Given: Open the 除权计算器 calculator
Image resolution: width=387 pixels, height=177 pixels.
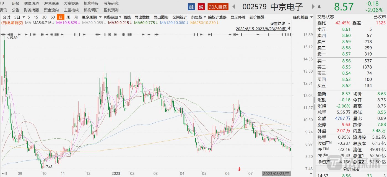Looking at the screenshot, I should pos(217,17).
